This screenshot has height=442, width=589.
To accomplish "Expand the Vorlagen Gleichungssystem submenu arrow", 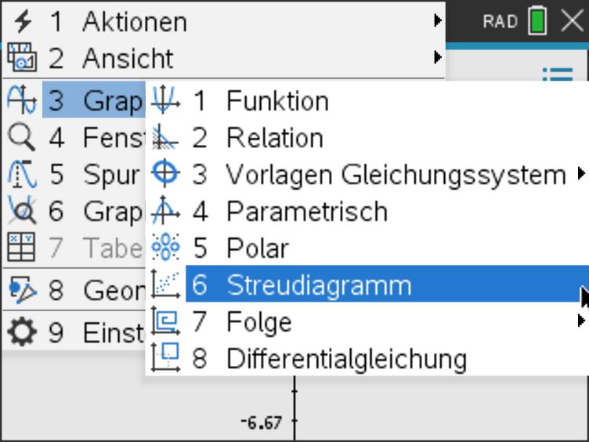I will (x=580, y=173).
